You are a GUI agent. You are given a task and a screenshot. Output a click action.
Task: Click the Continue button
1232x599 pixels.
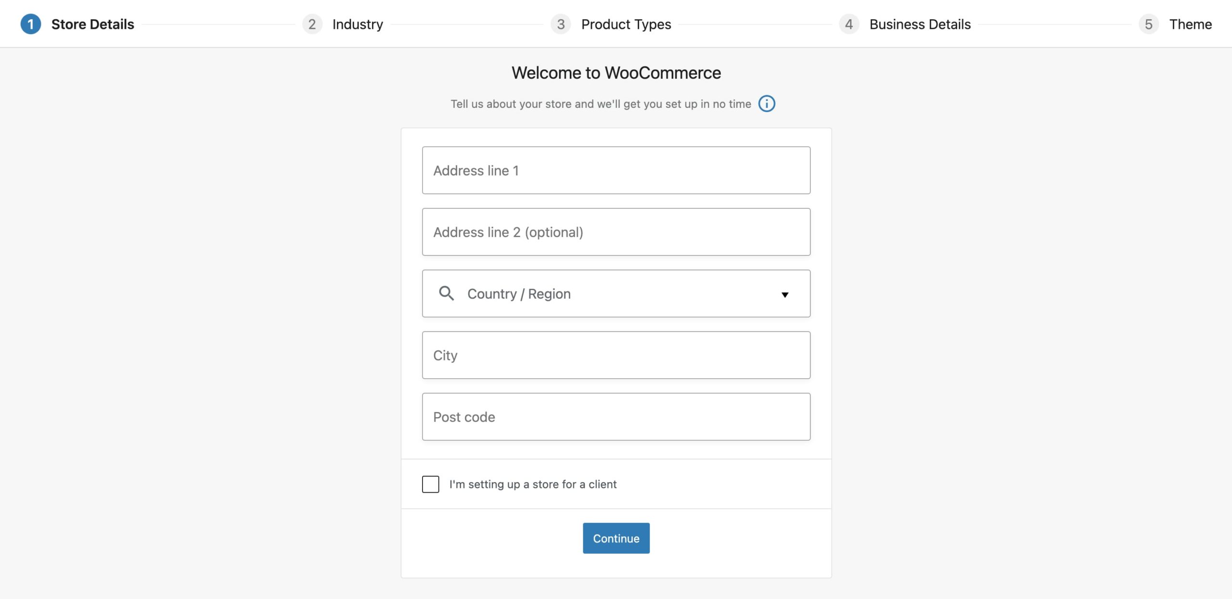616,538
